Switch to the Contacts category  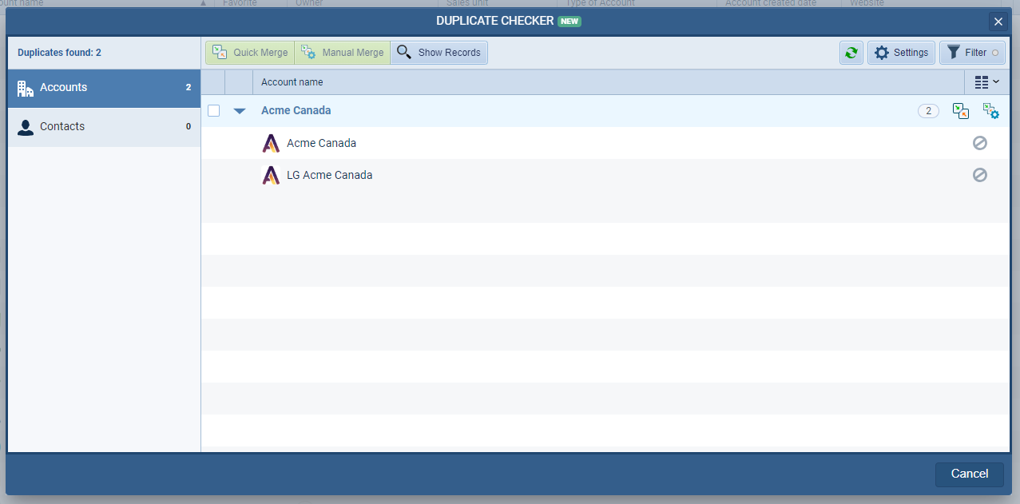pyautogui.click(x=104, y=127)
